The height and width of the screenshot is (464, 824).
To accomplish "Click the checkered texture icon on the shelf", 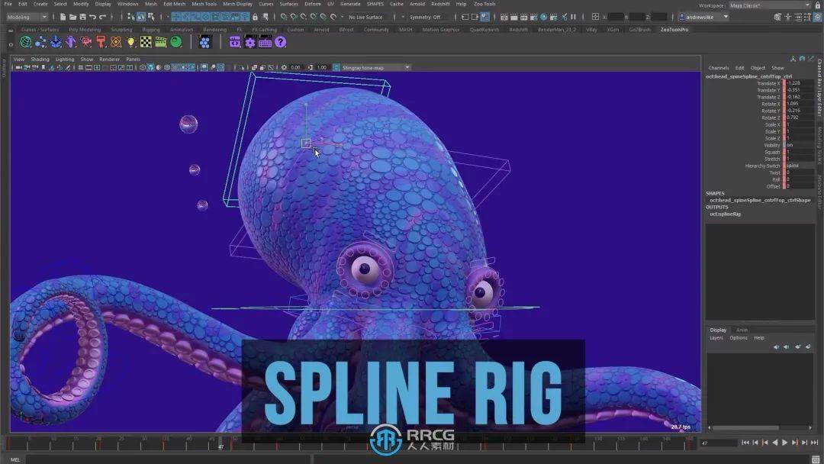I will tap(144, 42).
